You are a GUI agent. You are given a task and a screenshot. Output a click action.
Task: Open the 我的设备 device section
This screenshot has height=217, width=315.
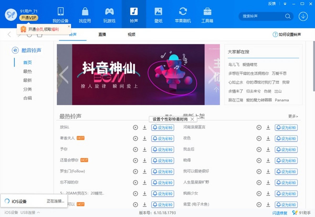point(61,14)
